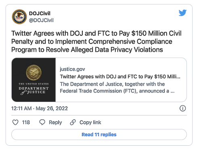Open the justice.gov domain link

click(72, 69)
